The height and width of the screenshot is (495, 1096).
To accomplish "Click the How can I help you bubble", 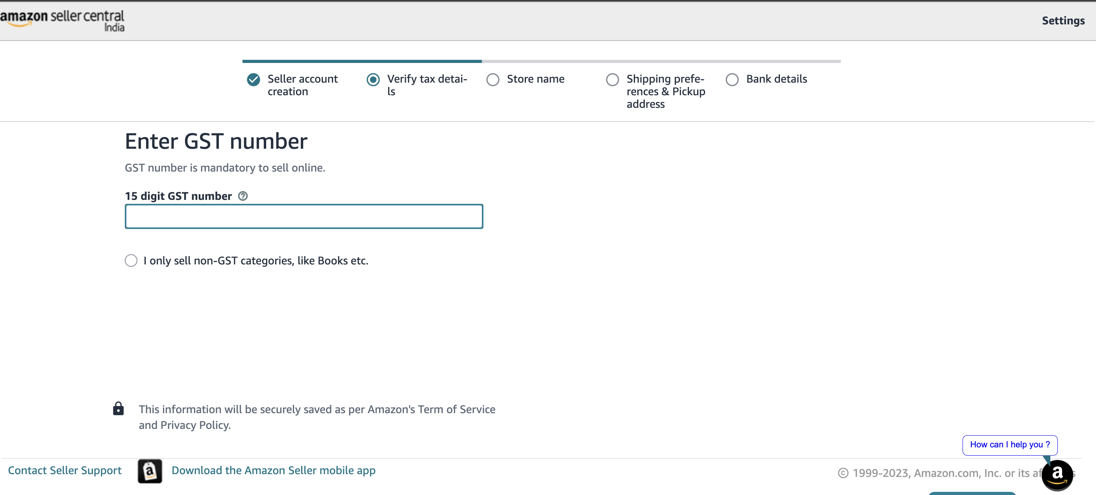I will [1009, 444].
